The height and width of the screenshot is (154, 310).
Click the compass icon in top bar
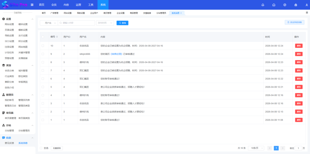click(x=285, y=5)
